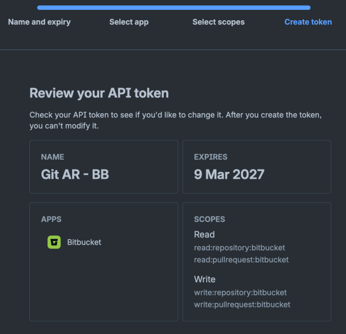The width and height of the screenshot is (346, 334).
Task: Click the EXPIRES field label
Action: click(210, 157)
